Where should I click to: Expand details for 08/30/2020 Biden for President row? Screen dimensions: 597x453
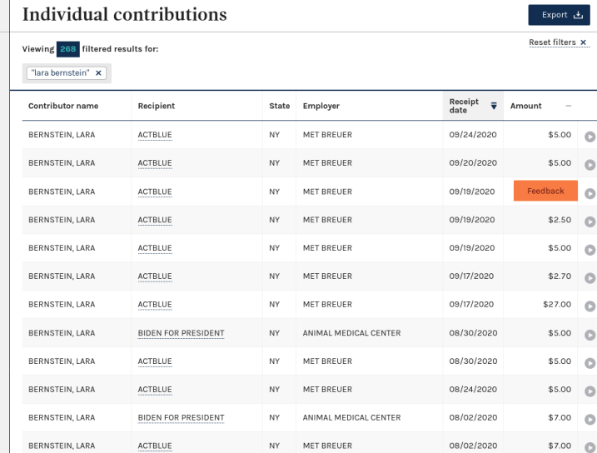[x=590, y=335]
